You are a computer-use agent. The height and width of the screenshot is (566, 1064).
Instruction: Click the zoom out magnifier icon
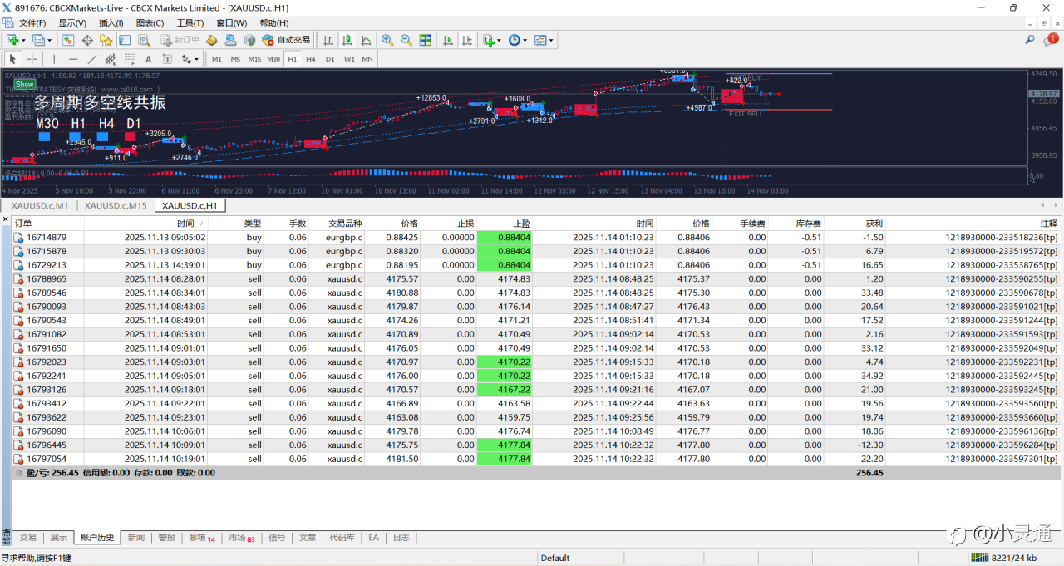click(406, 40)
